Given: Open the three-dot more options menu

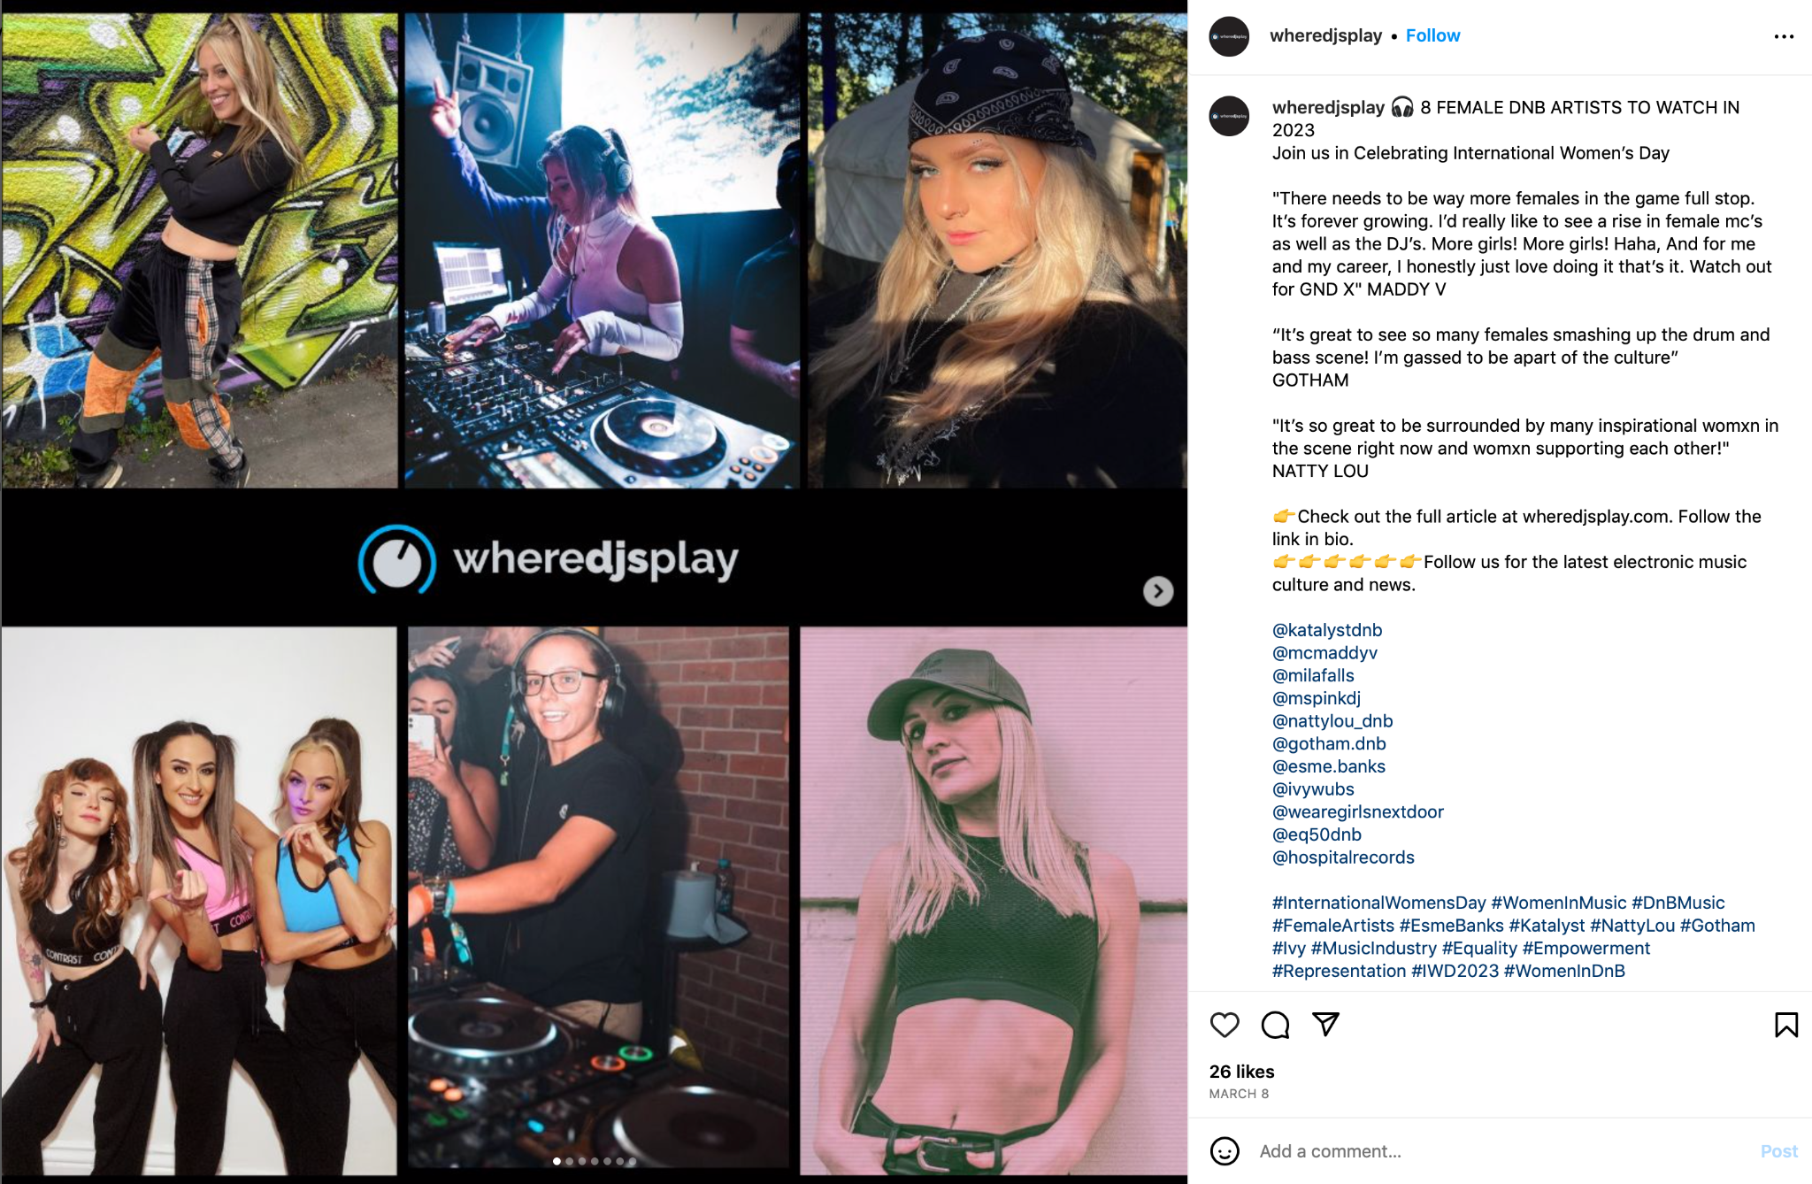Looking at the screenshot, I should click(1784, 36).
